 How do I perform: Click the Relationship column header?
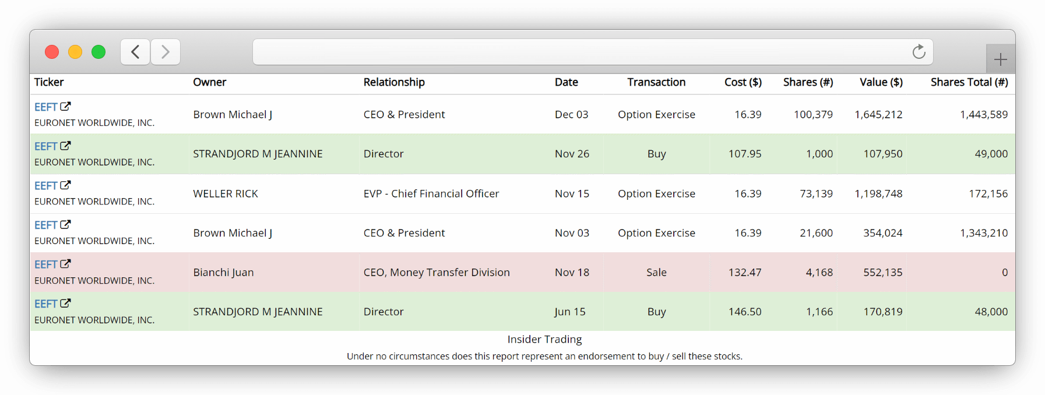[x=394, y=82]
